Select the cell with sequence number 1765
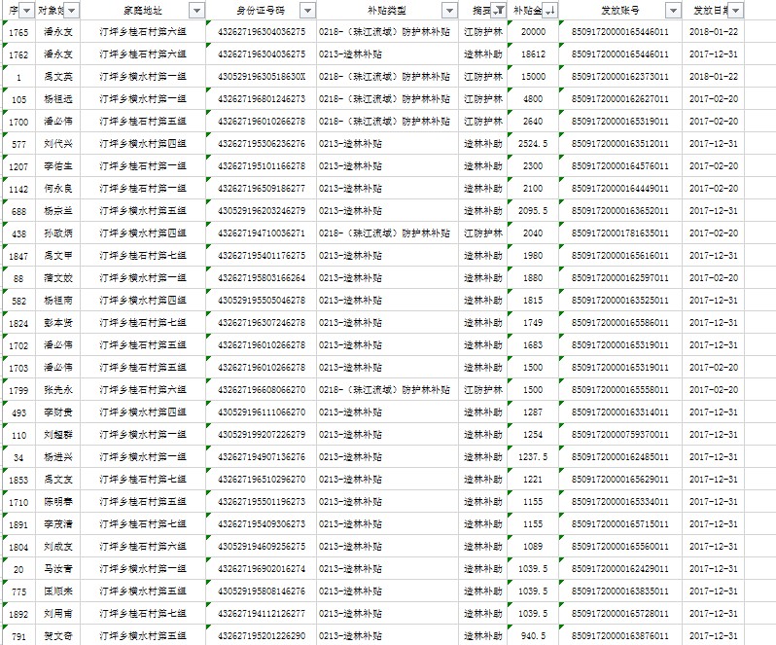 point(18,32)
